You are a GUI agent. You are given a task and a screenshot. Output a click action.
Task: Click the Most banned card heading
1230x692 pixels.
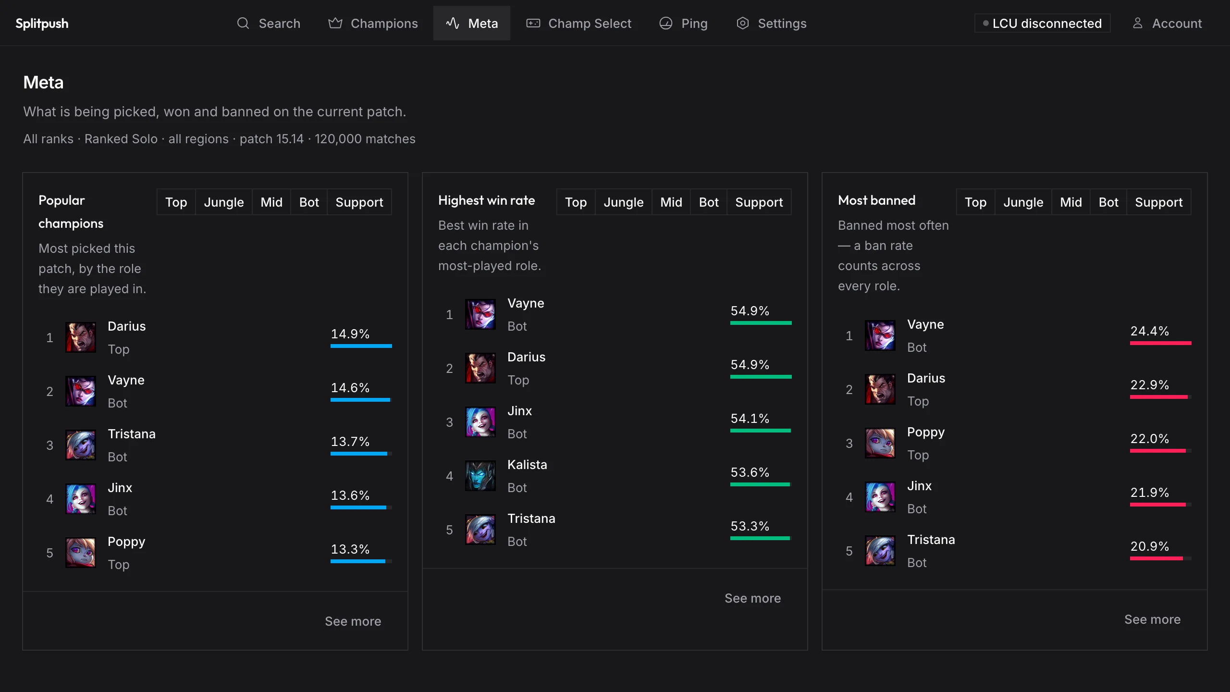(x=877, y=200)
